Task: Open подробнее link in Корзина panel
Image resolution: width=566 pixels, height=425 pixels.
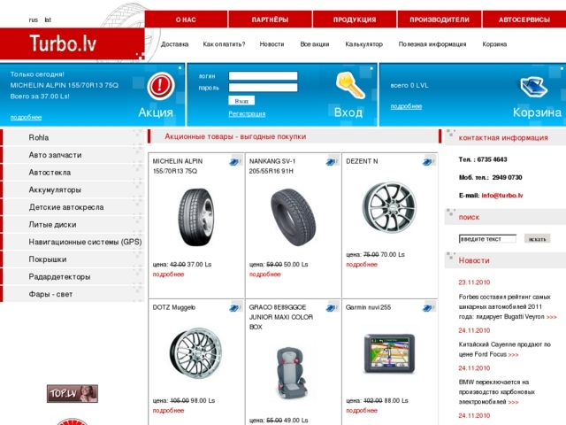Action: [406, 106]
